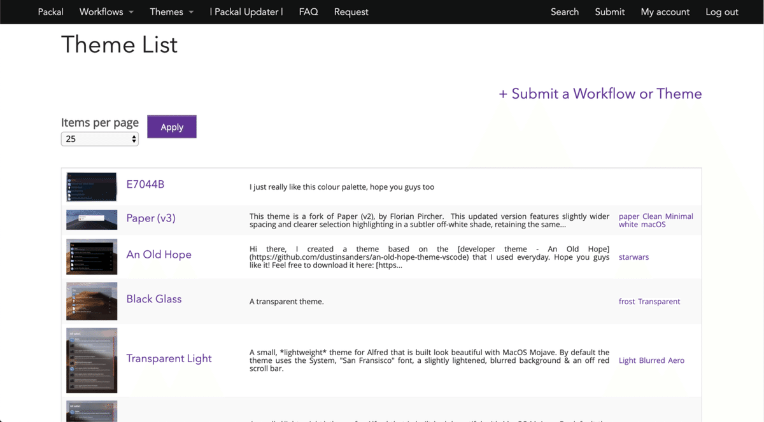Viewport: 764px width, 422px height.
Task: Filter by the starwars tag
Action: coord(634,257)
